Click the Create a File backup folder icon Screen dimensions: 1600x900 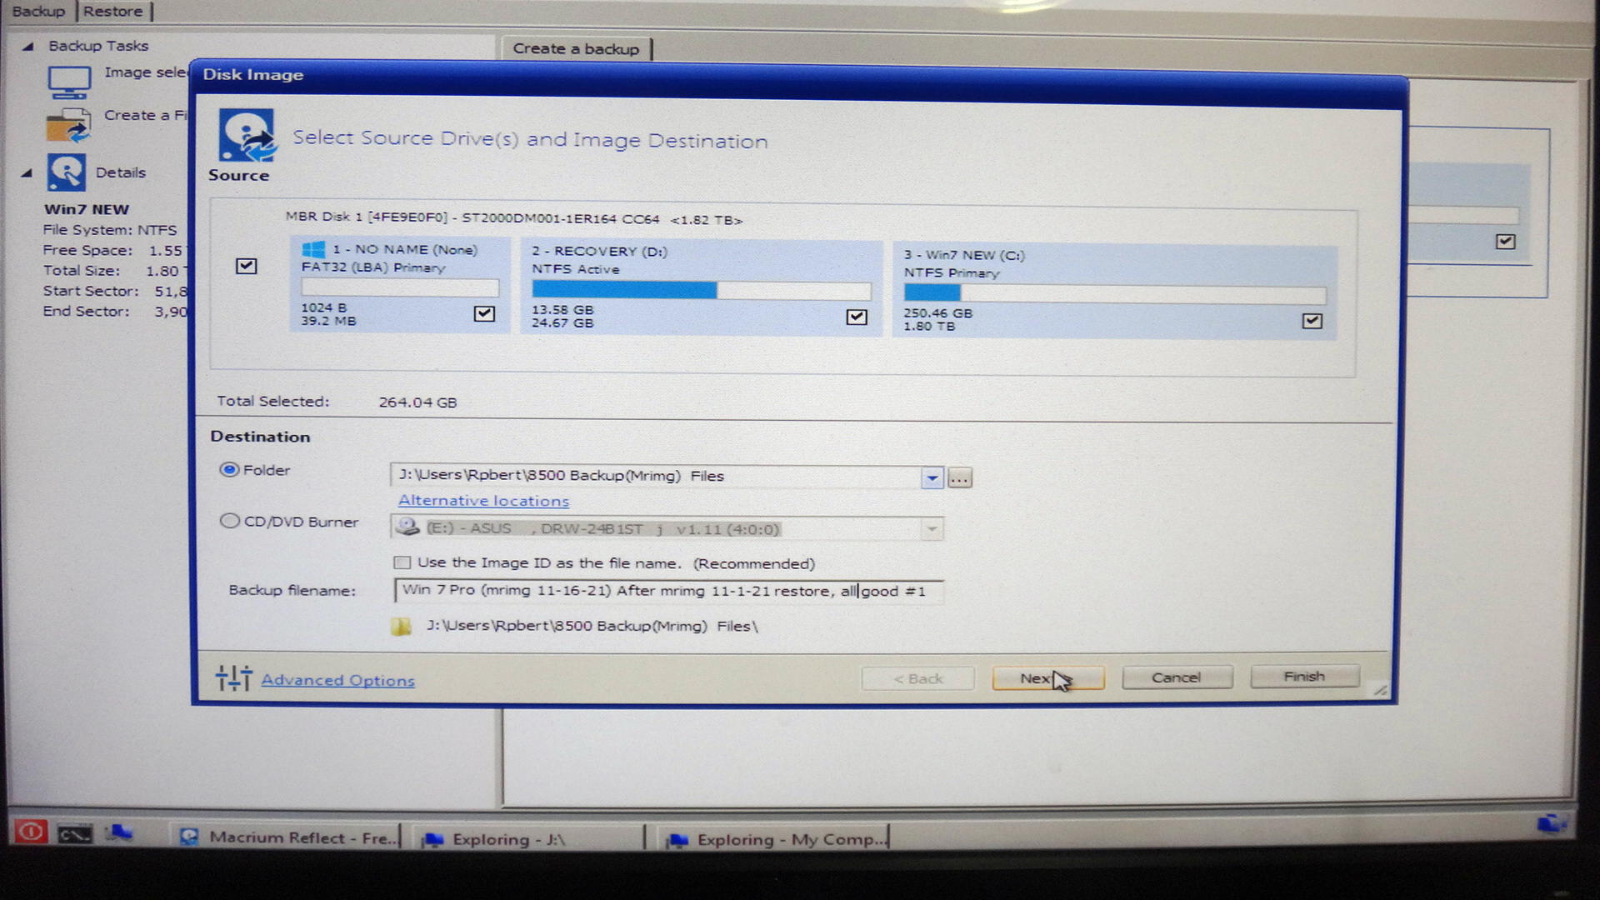click(68, 126)
